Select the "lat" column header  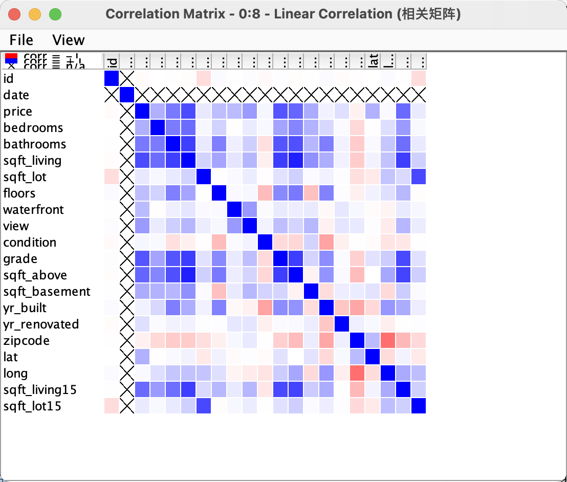pos(373,61)
